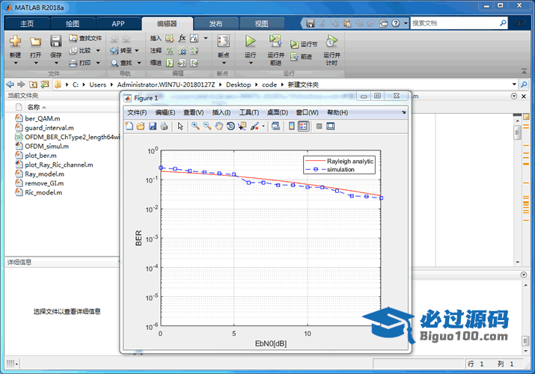Image resolution: width=535 pixels, height=374 pixels.
Task: Expand the Print (打印) dropdown in ribbon
Action: click(97, 64)
